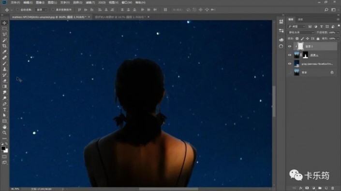
Task: Open the 滤镜(T) menu
Action: pos(90,2)
